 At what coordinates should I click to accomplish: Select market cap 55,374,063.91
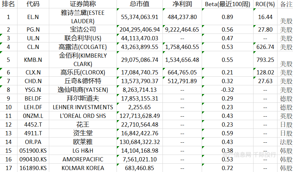[x=140, y=17]
